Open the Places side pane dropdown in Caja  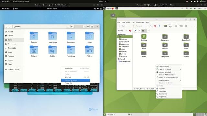point(122,31)
